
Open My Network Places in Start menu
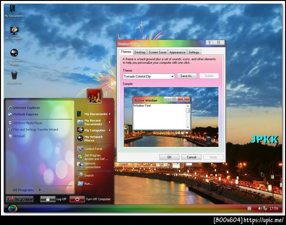(x=90, y=139)
